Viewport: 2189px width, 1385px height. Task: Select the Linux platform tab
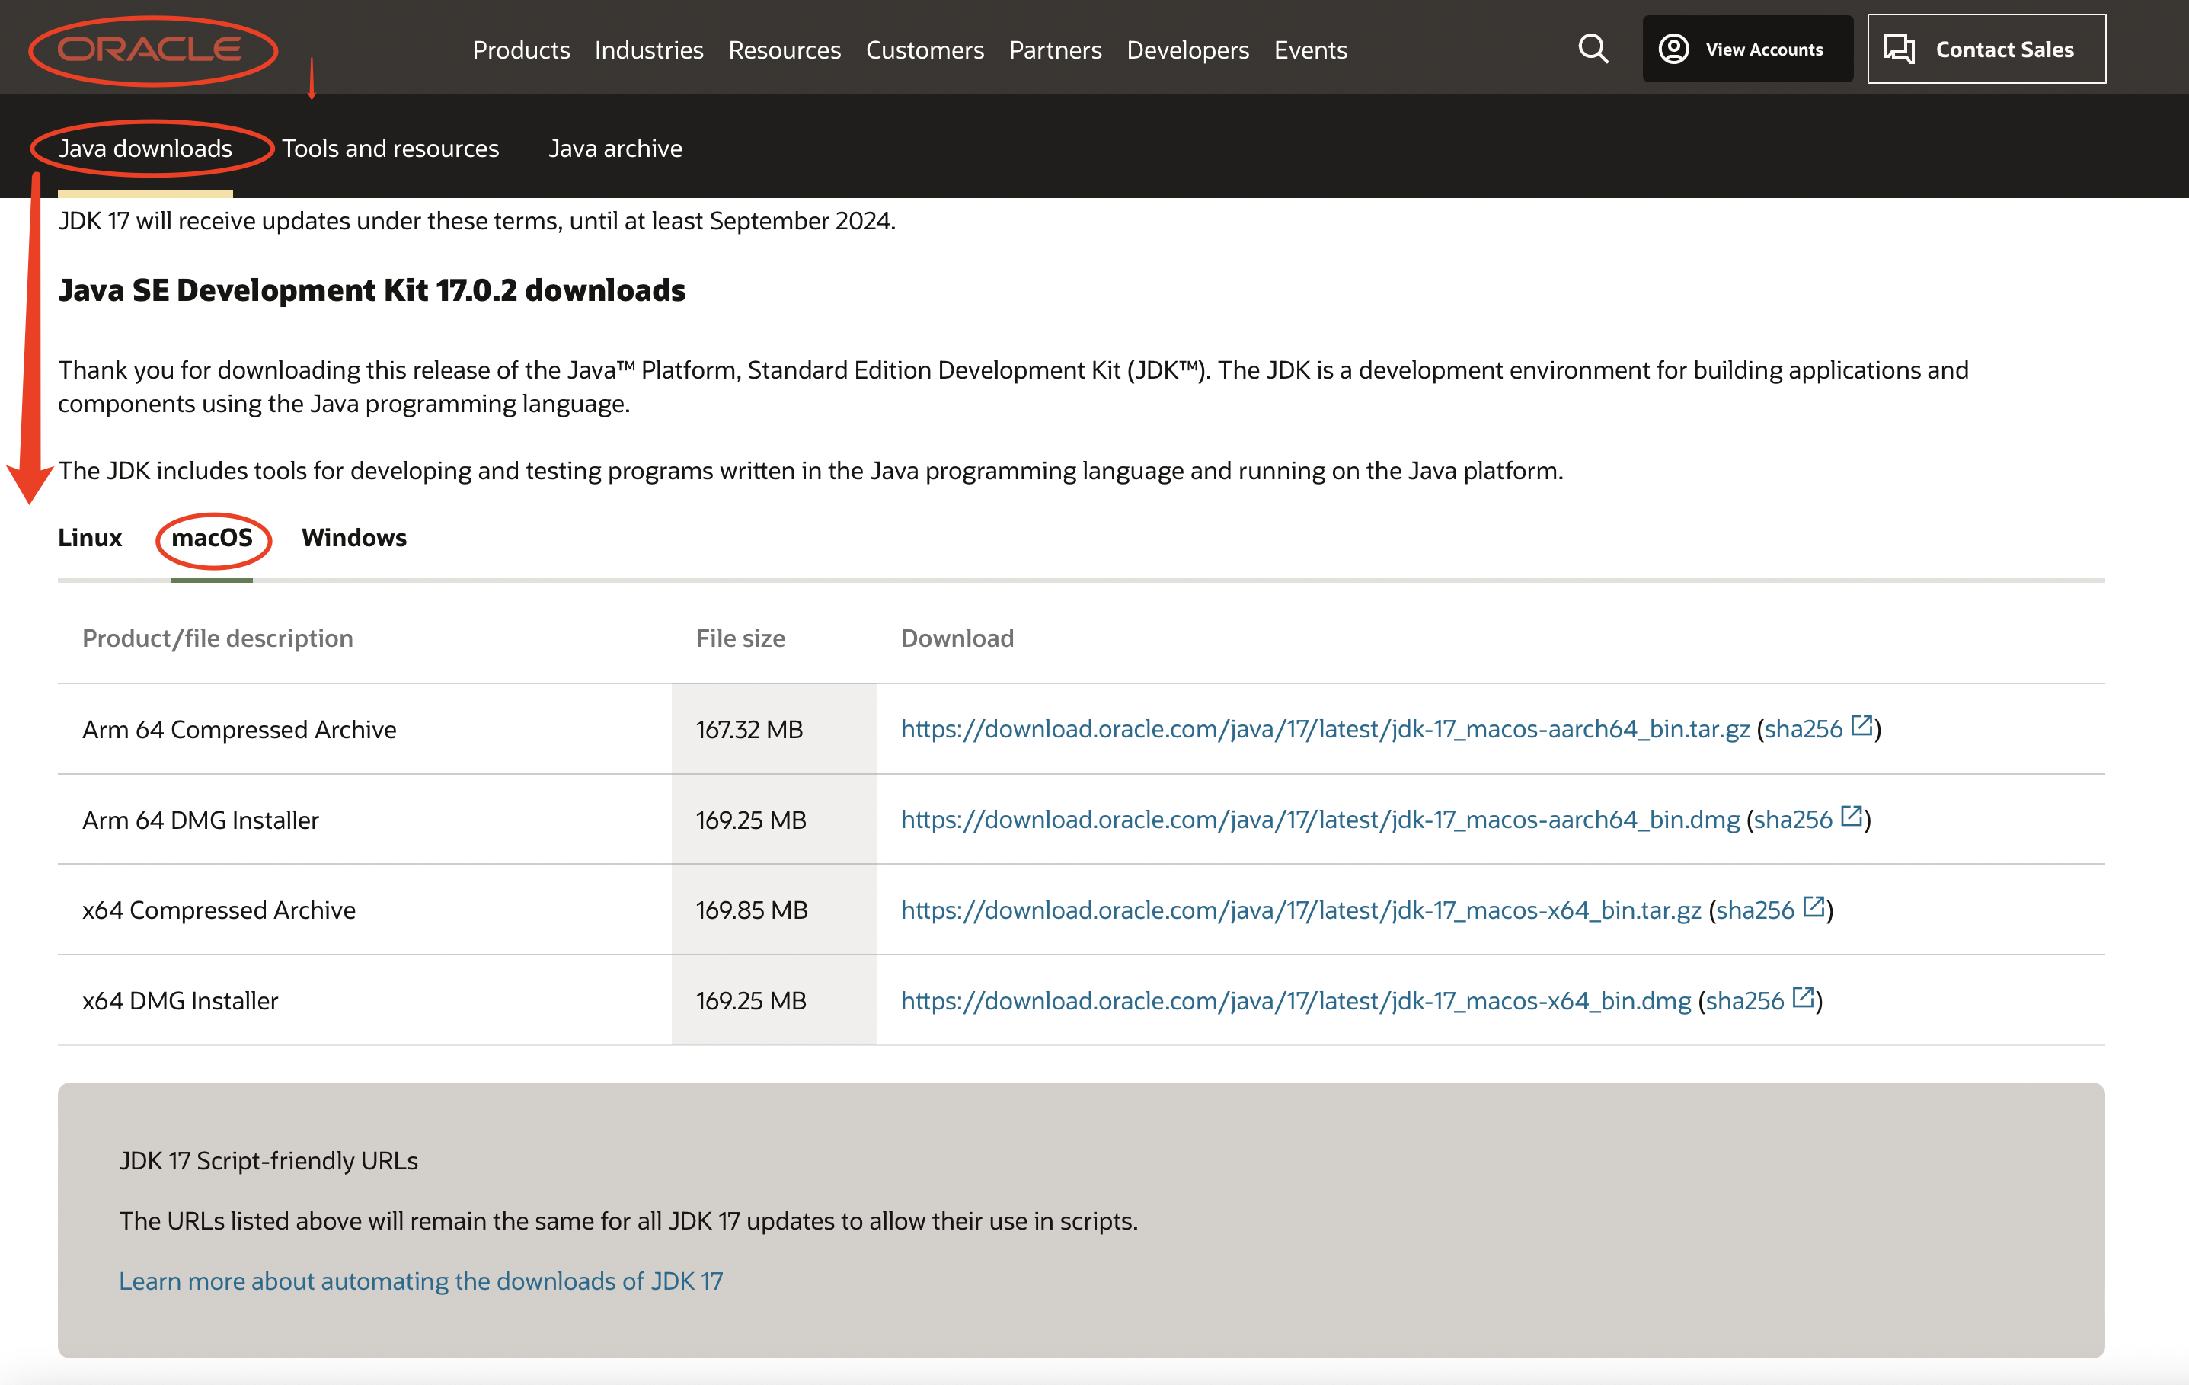point(90,537)
